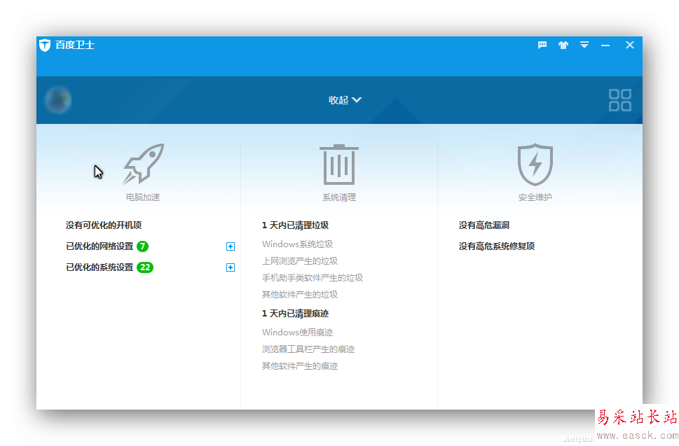
Task: Click the 百度卫士 title text
Action: pos(75,45)
